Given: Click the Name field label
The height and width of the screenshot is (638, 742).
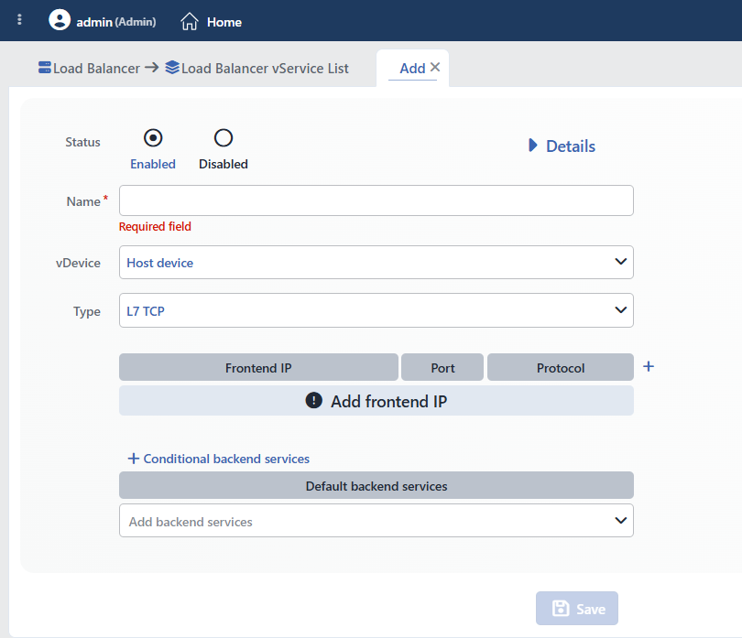Looking at the screenshot, I should tap(83, 201).
